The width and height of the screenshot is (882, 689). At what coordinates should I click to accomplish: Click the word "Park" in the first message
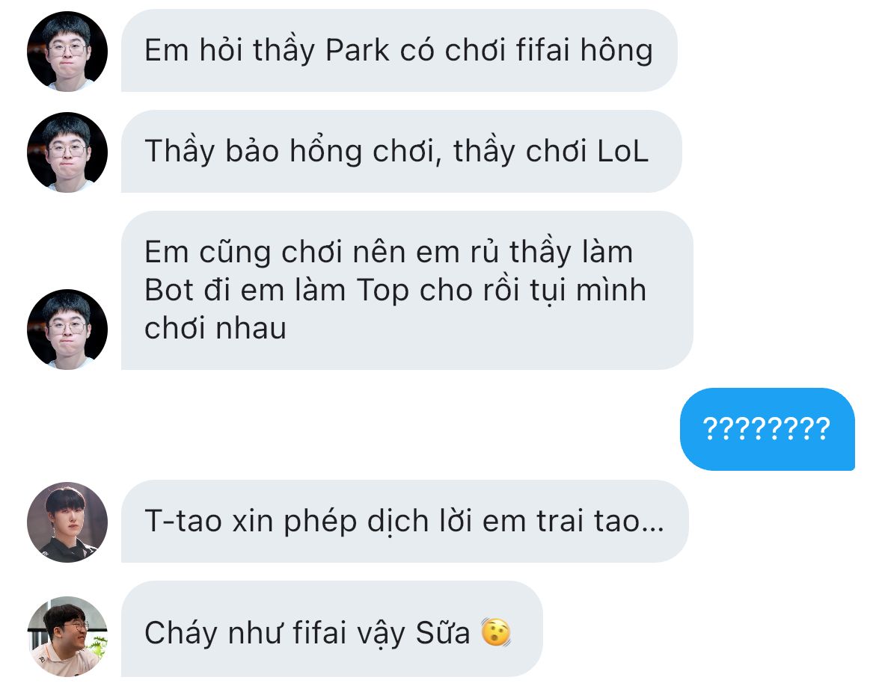[x=357, y=51]
